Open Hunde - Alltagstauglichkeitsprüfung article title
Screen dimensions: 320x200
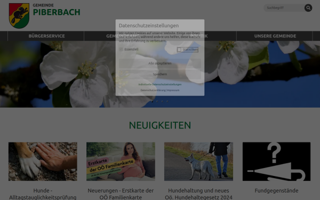point(43,194)
